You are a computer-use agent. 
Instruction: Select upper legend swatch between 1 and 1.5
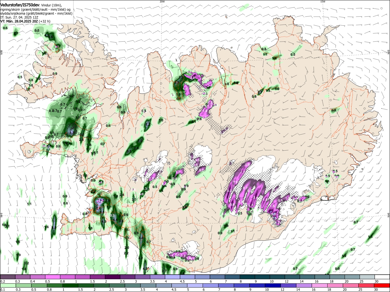click(x=83, y=277)
